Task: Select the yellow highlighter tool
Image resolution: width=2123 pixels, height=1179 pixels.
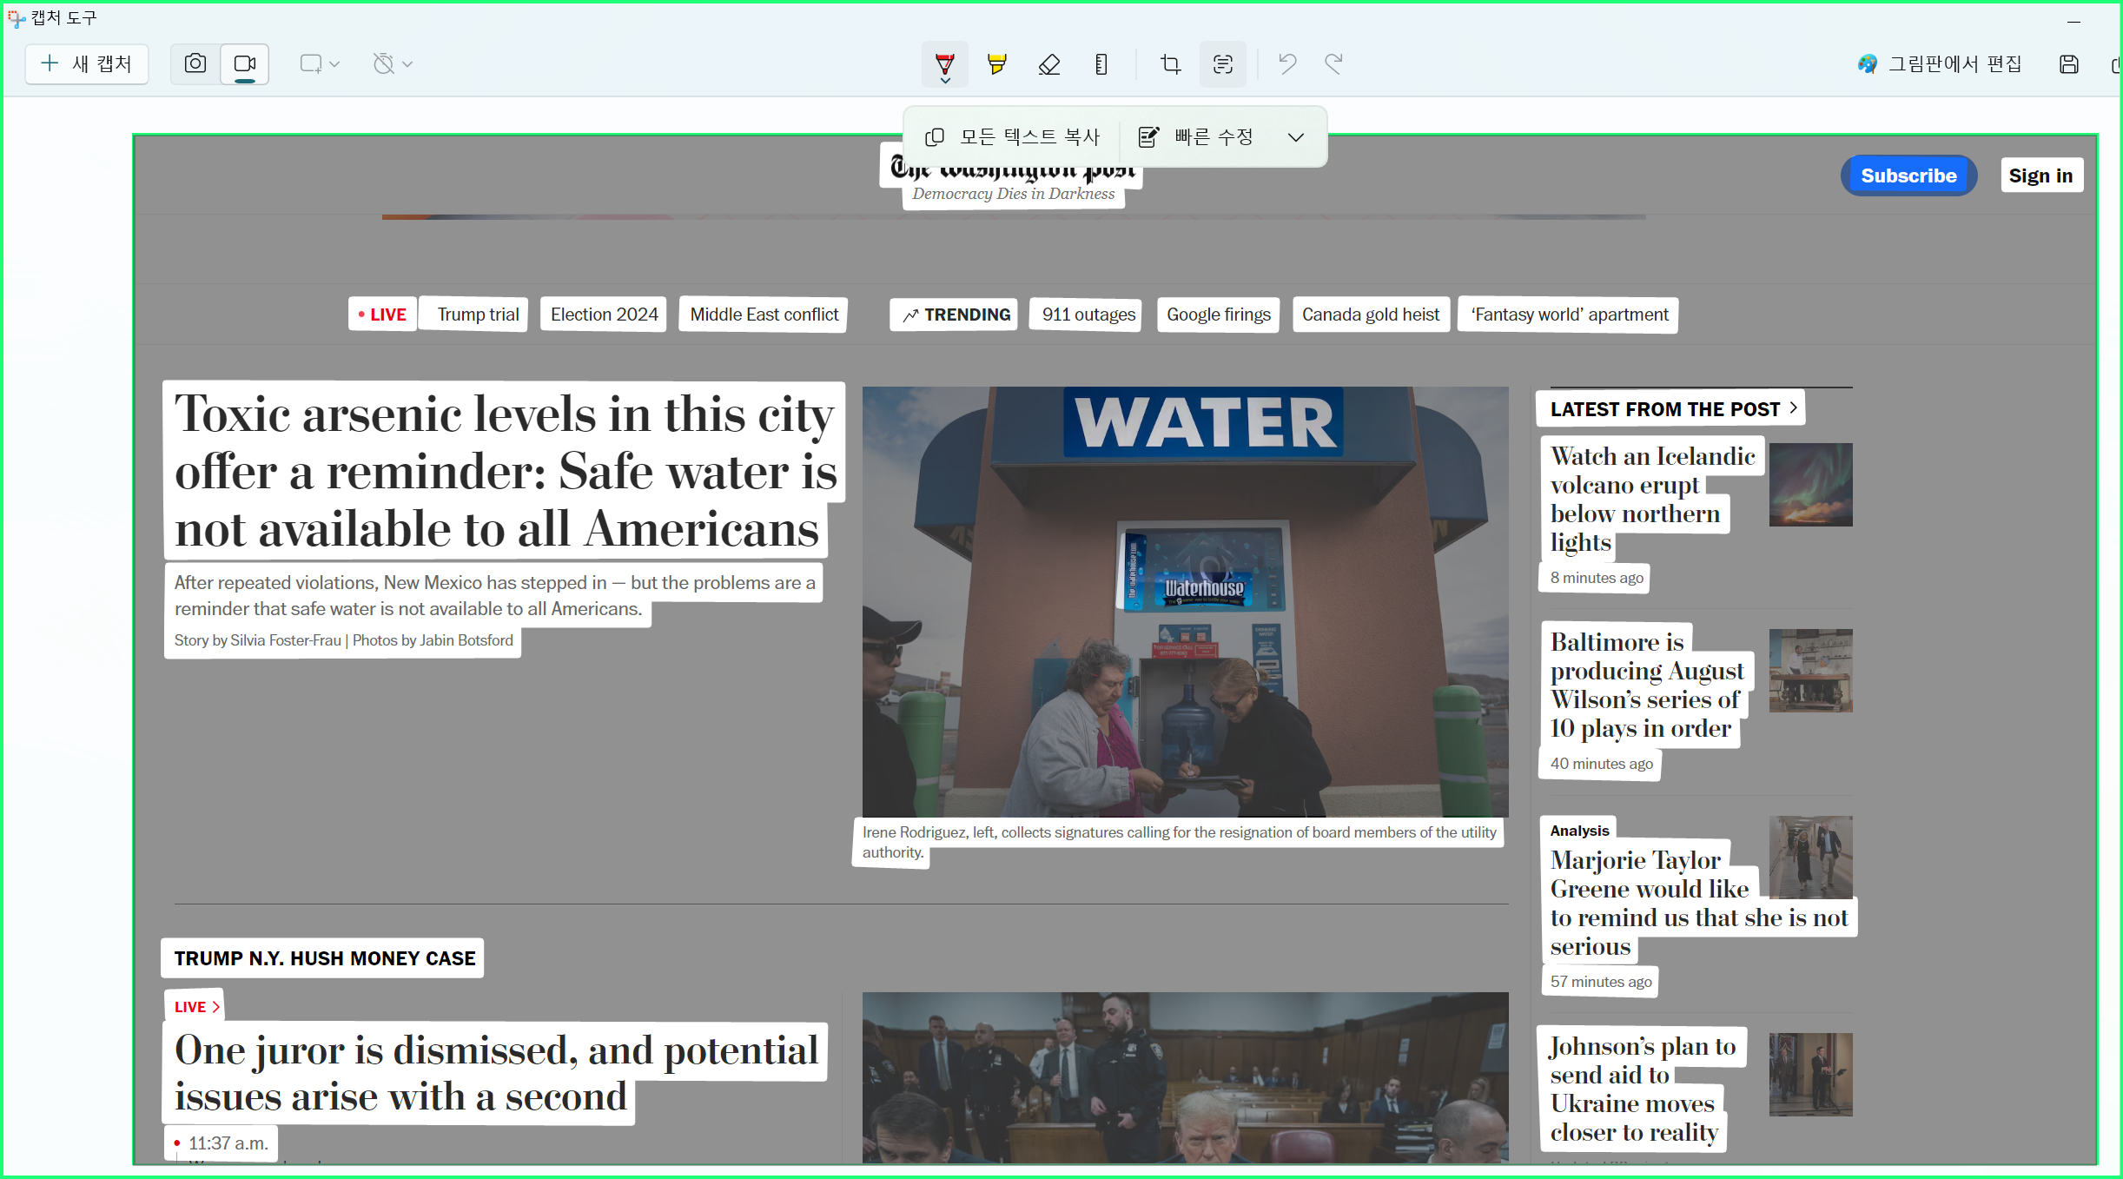Action: [x=996, y=63]
